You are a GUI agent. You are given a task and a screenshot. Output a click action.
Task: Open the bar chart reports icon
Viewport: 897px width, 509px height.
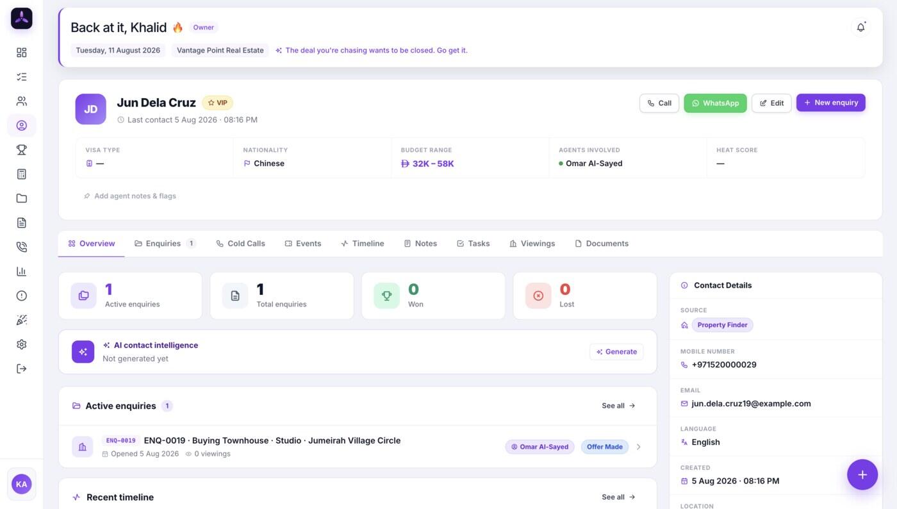[x=22, y=272]
